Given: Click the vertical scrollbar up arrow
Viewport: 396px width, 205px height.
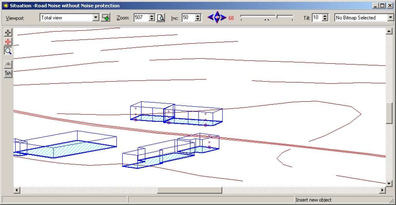Looking at the screenshot, I should [x=389, y=31].
